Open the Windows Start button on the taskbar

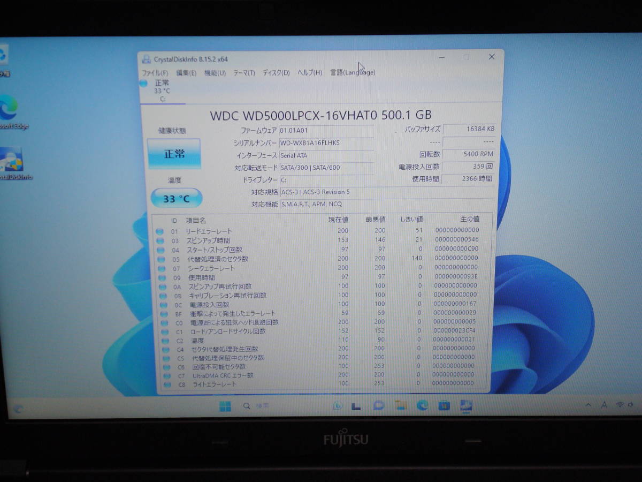tap(225, 407)
